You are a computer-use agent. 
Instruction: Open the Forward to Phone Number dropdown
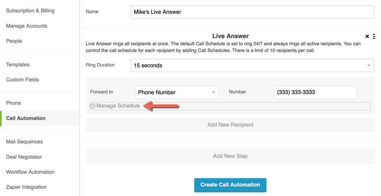click(177, 92)
